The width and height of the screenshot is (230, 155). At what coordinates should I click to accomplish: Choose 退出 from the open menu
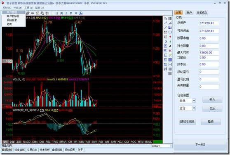coord(9,24)
